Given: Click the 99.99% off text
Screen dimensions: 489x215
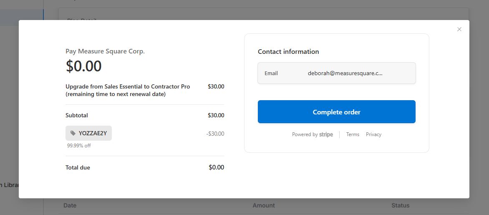Looking at the screenshot, I should pyautogui.click(x=79, y=145).
